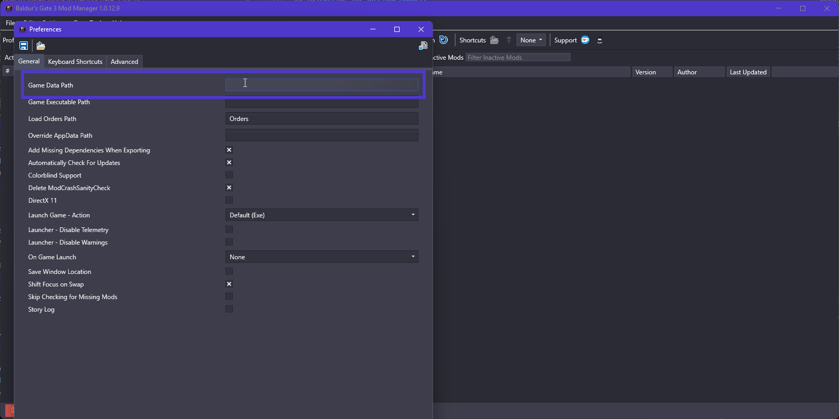Open Launch Game - Action dropdown
Screen dimensions: 839x419
[322, 215]
